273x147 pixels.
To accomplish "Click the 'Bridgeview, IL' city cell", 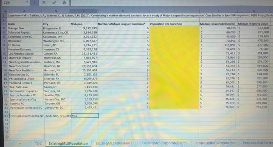I will click(56, 28).
